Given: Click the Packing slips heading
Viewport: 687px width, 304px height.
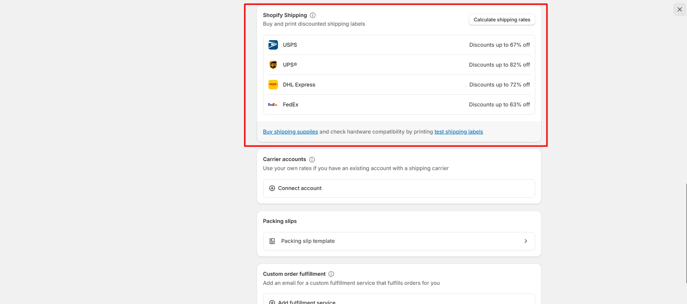Looking at the screenshot, I should [280, 221].
